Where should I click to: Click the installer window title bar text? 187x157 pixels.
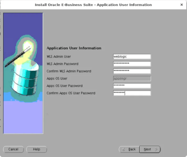pyautogui.click(x=93, y=5)
